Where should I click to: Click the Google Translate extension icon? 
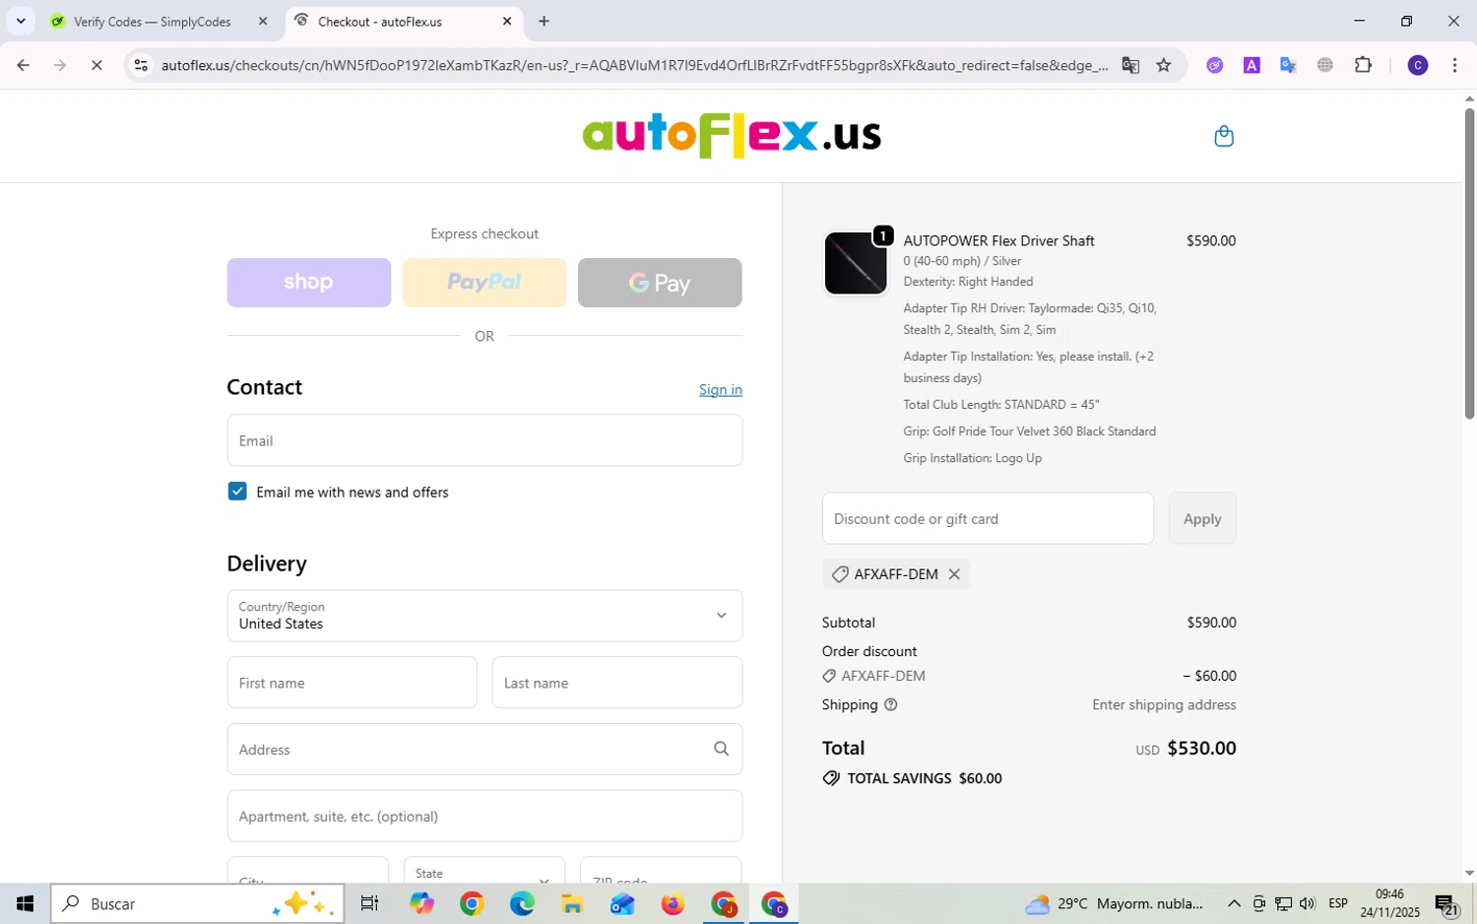coord(1288,65)
